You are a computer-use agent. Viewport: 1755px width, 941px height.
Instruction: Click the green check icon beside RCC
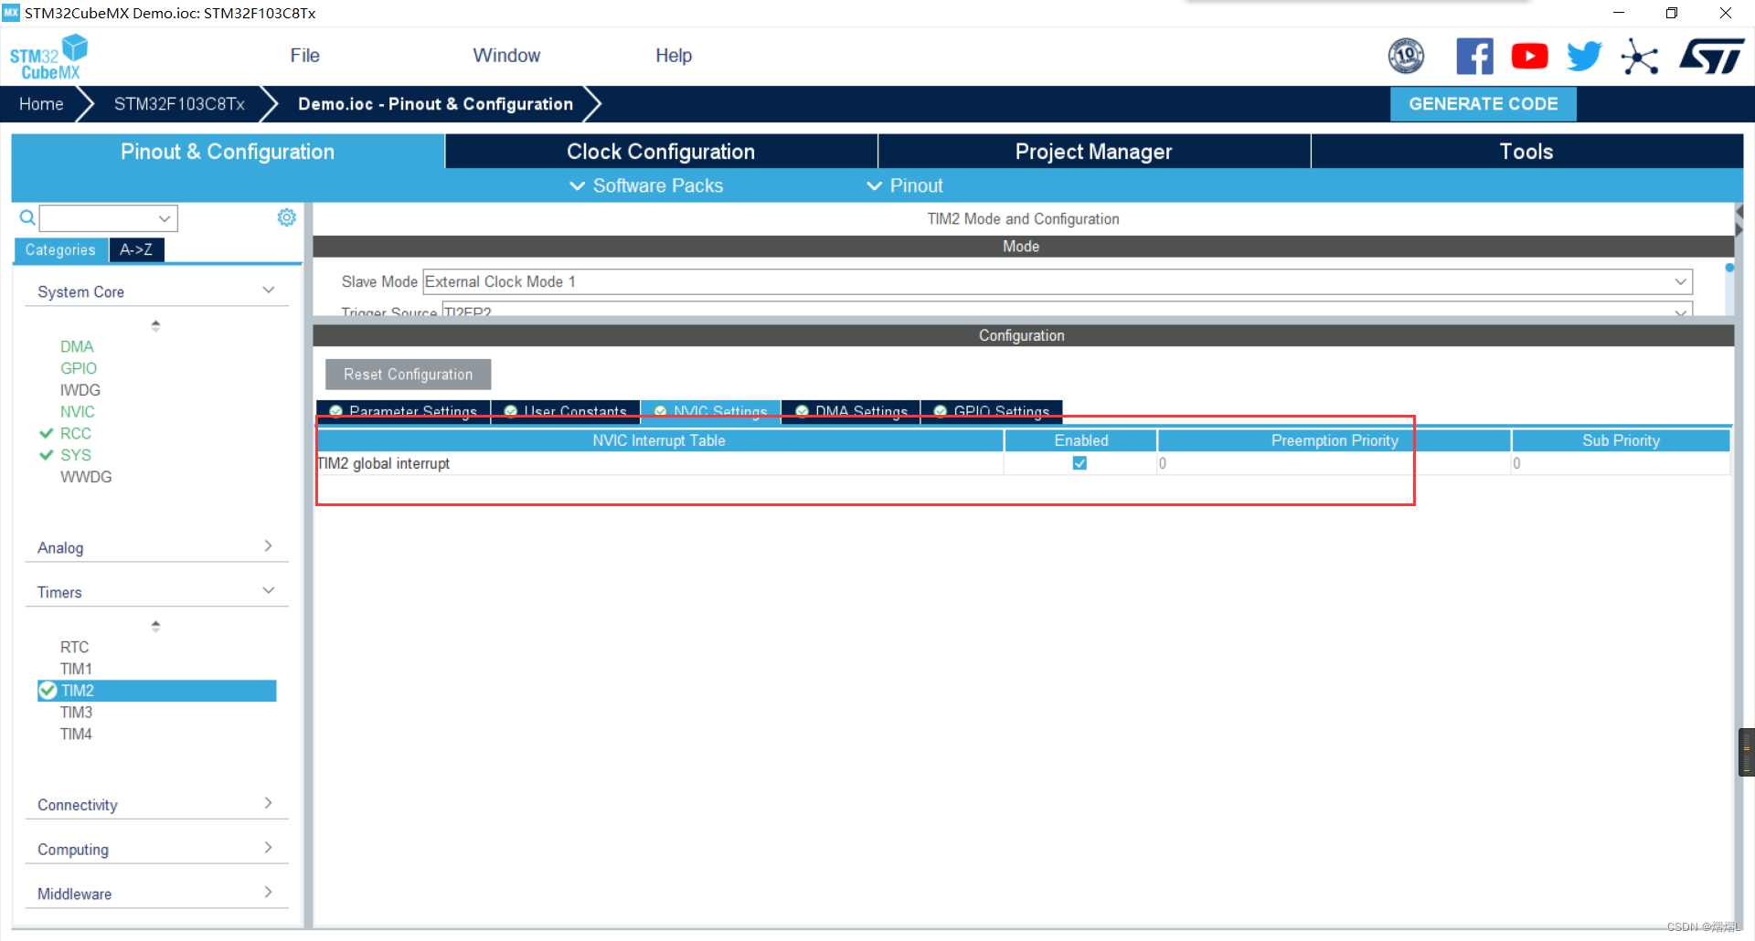click(46, 433)
